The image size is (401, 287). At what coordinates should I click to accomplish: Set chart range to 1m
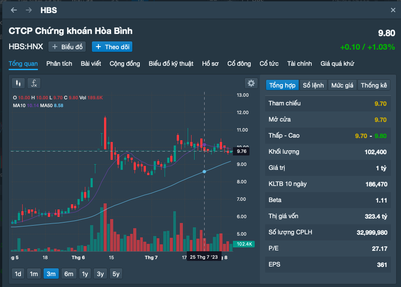point(34,274)
